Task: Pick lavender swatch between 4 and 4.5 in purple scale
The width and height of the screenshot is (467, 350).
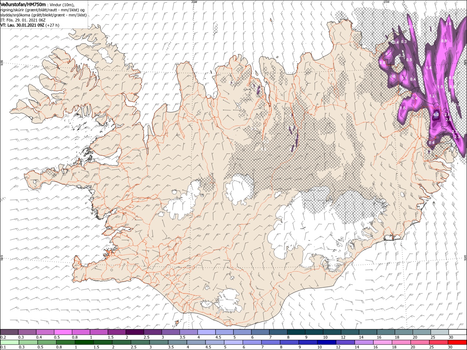Action: click(x=206, y=332)
